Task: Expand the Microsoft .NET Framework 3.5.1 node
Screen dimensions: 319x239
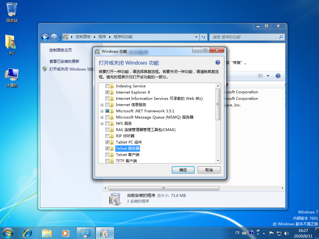Action: (102, 111)
